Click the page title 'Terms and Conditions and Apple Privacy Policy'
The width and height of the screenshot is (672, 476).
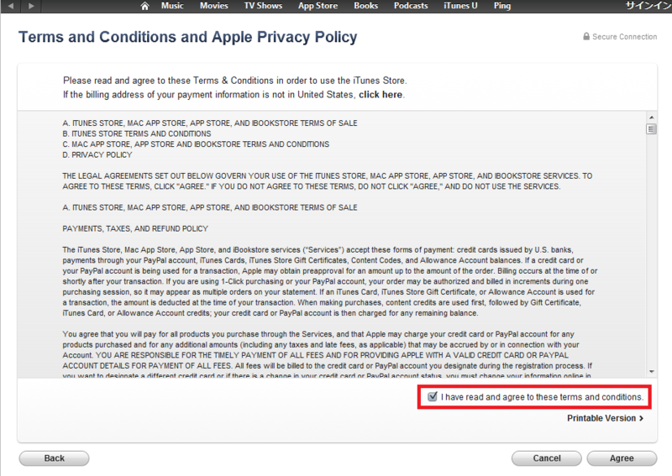(x=187, y=37)
